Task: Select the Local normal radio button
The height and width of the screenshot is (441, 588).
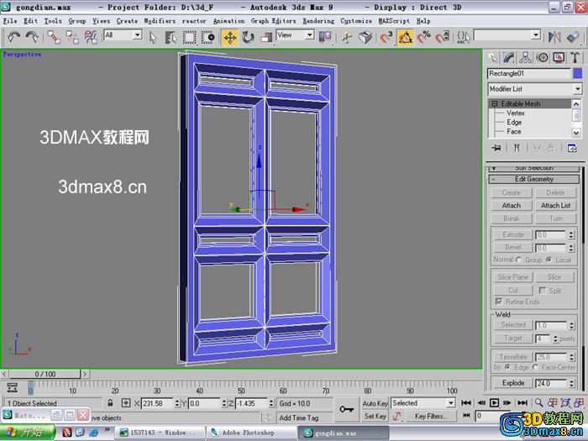Action: pyautogui.click(x=549, y=260)
